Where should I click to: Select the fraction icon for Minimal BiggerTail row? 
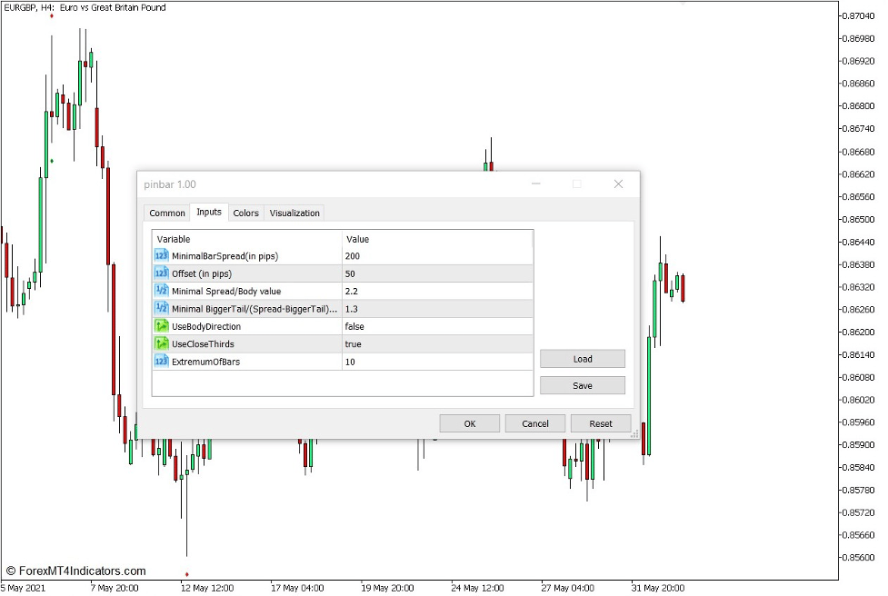click(x=161, y=309)
